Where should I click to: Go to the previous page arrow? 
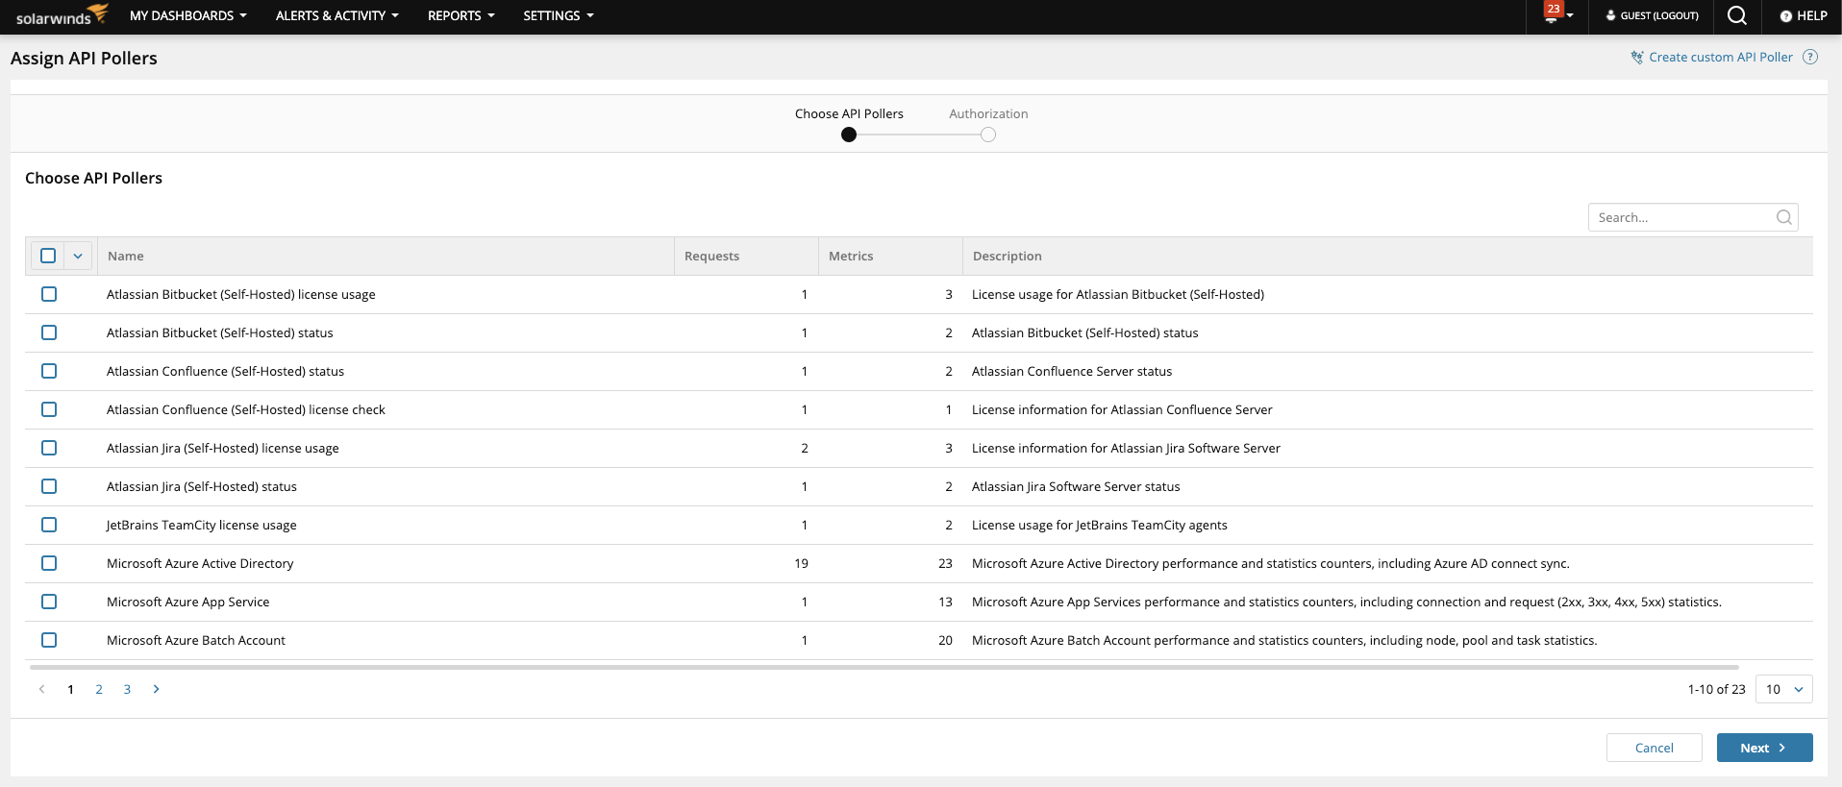tap(41, 689)
